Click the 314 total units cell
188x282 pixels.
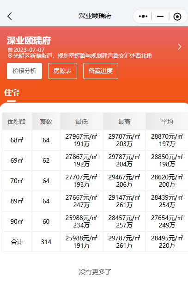(x=46, y=242)
